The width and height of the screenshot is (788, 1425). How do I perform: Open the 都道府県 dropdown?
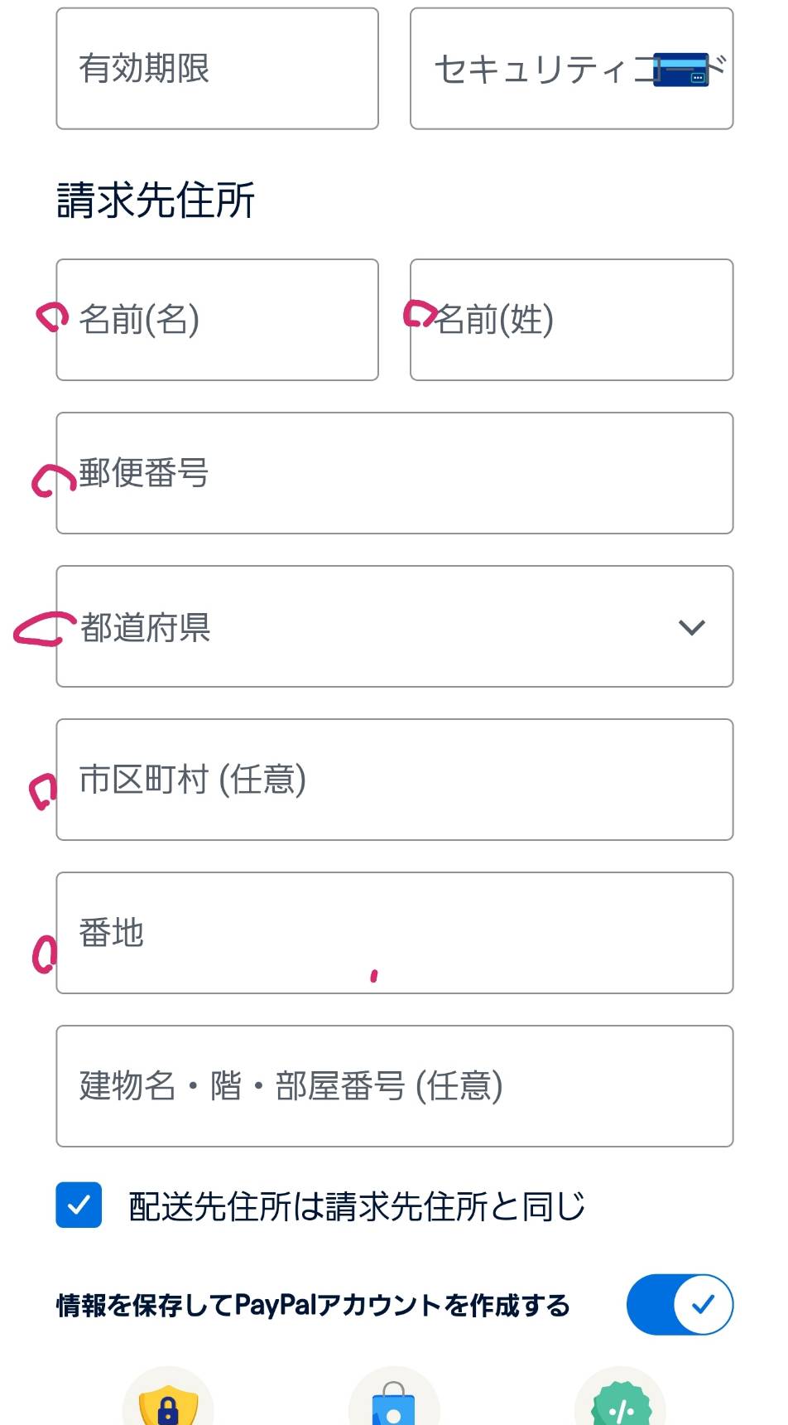coord(394,626)
